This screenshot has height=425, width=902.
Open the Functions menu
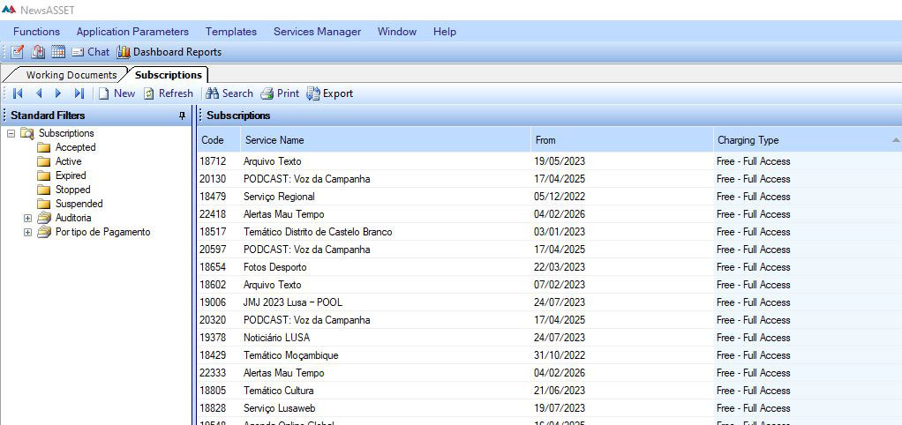tap(36, 32)
